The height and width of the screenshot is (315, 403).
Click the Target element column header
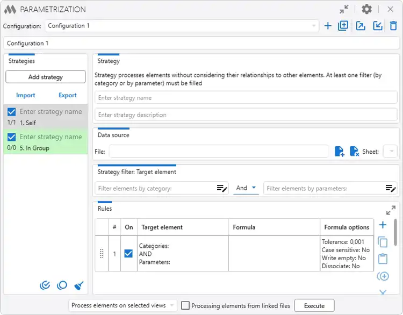click(x=183, y=227)
